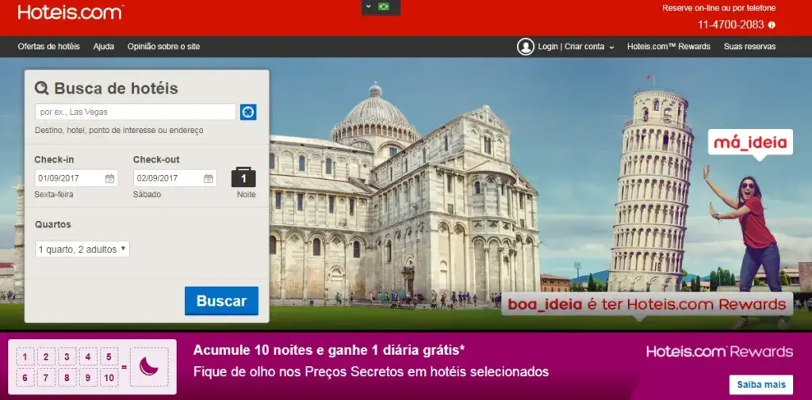This screenshot has height=400, width=812.
Task: Expand the Quartos room selector dropdown
Action: click(82, 250)
